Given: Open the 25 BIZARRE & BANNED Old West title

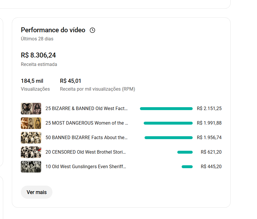Looking at the screenshot, I should point(86,109).
